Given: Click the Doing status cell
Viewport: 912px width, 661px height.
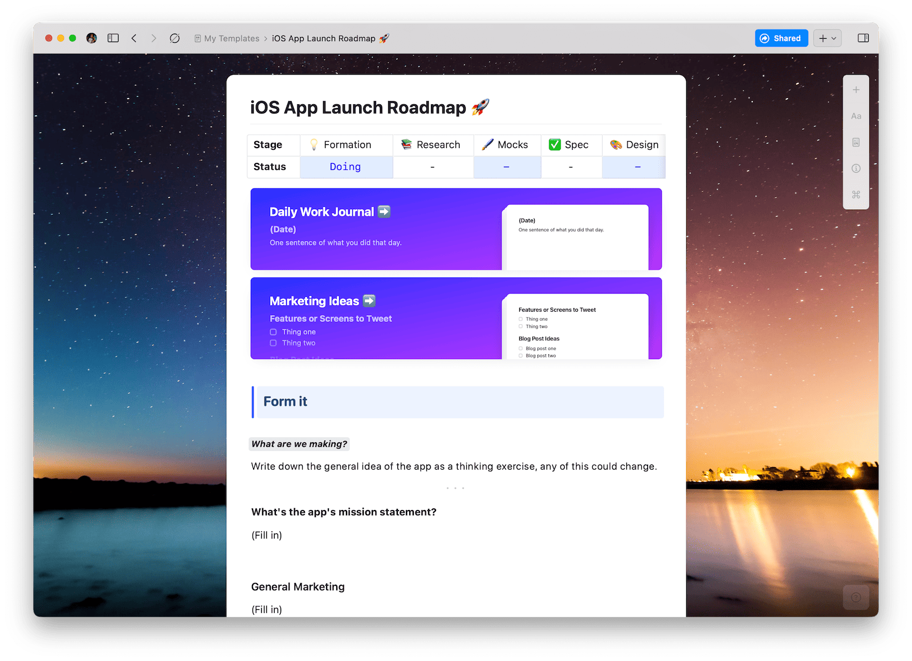Looking at the screenshot, I should 346,167.
